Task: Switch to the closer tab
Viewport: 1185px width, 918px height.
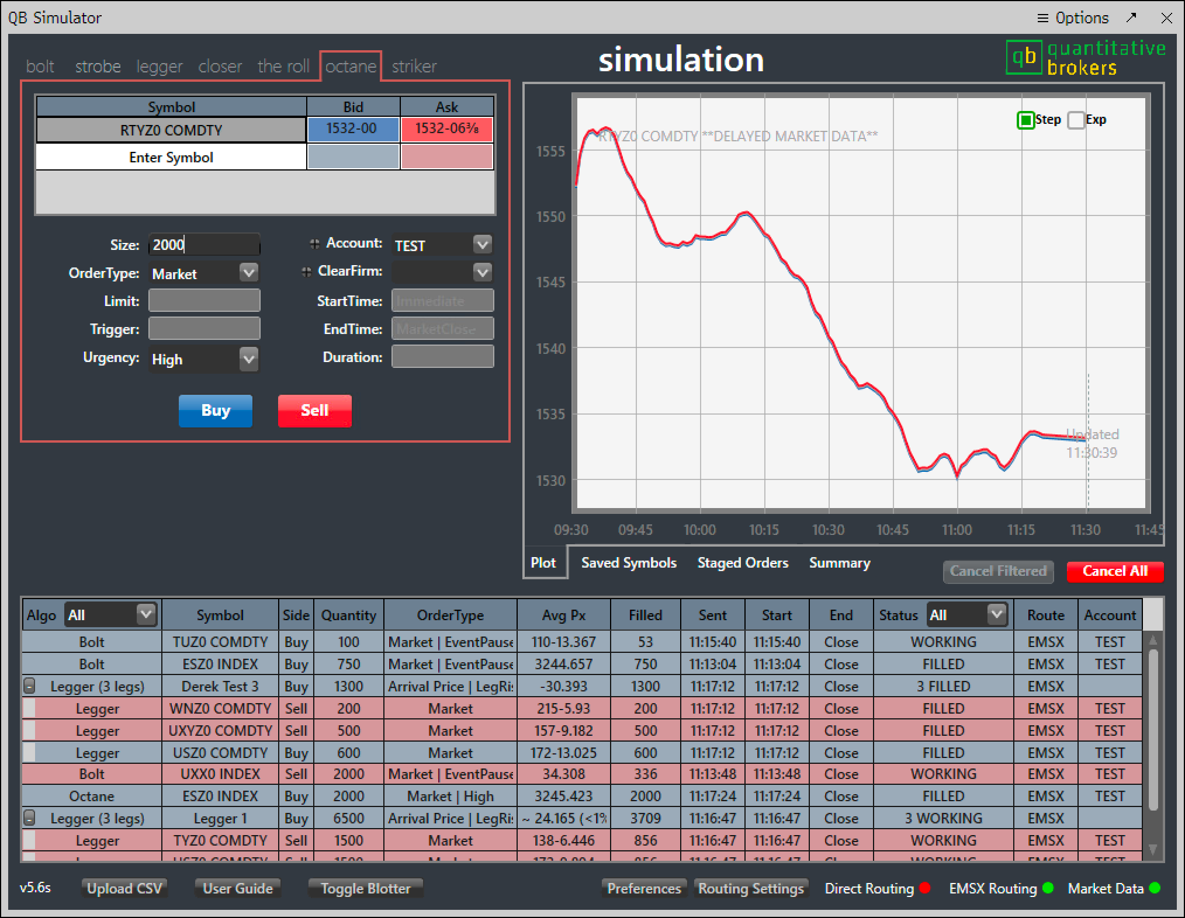Action: point(220,66)
